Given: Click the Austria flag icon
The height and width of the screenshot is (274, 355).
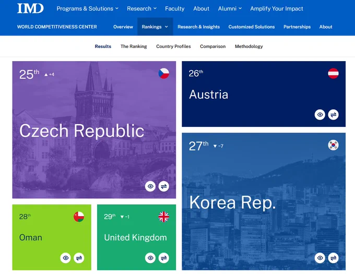Looking at the screenshot, I should coord(333,73).
